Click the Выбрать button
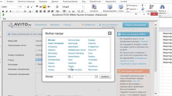 (x=105, y=77)
